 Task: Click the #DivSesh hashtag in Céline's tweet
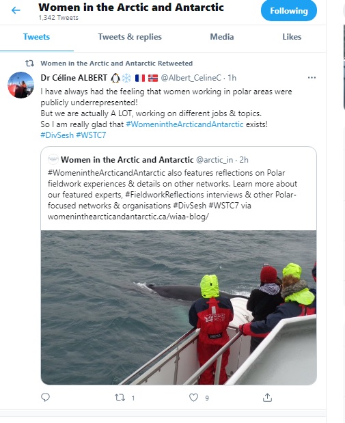57,135
